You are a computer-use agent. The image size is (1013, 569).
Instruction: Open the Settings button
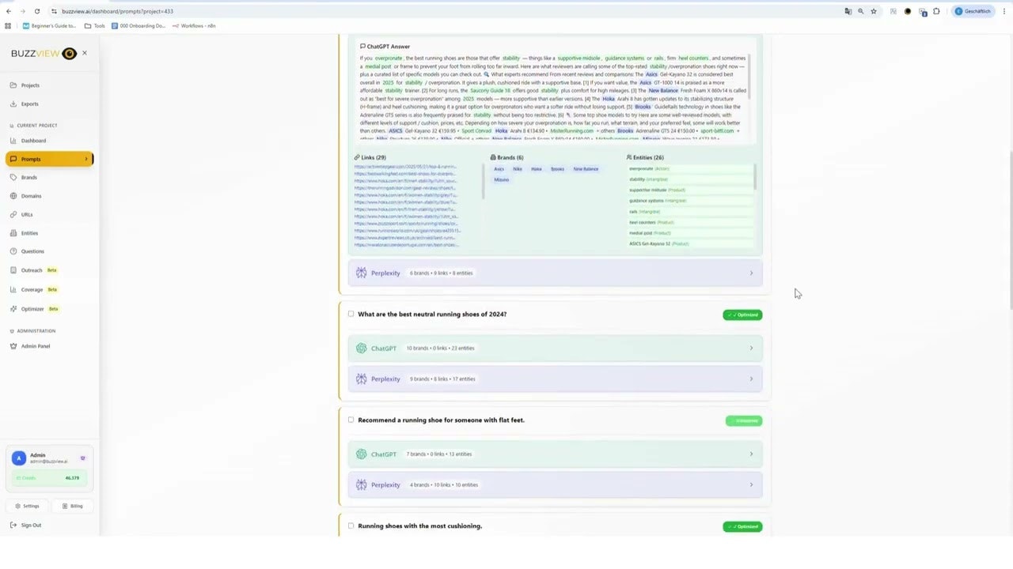click(x=27, y=506)
